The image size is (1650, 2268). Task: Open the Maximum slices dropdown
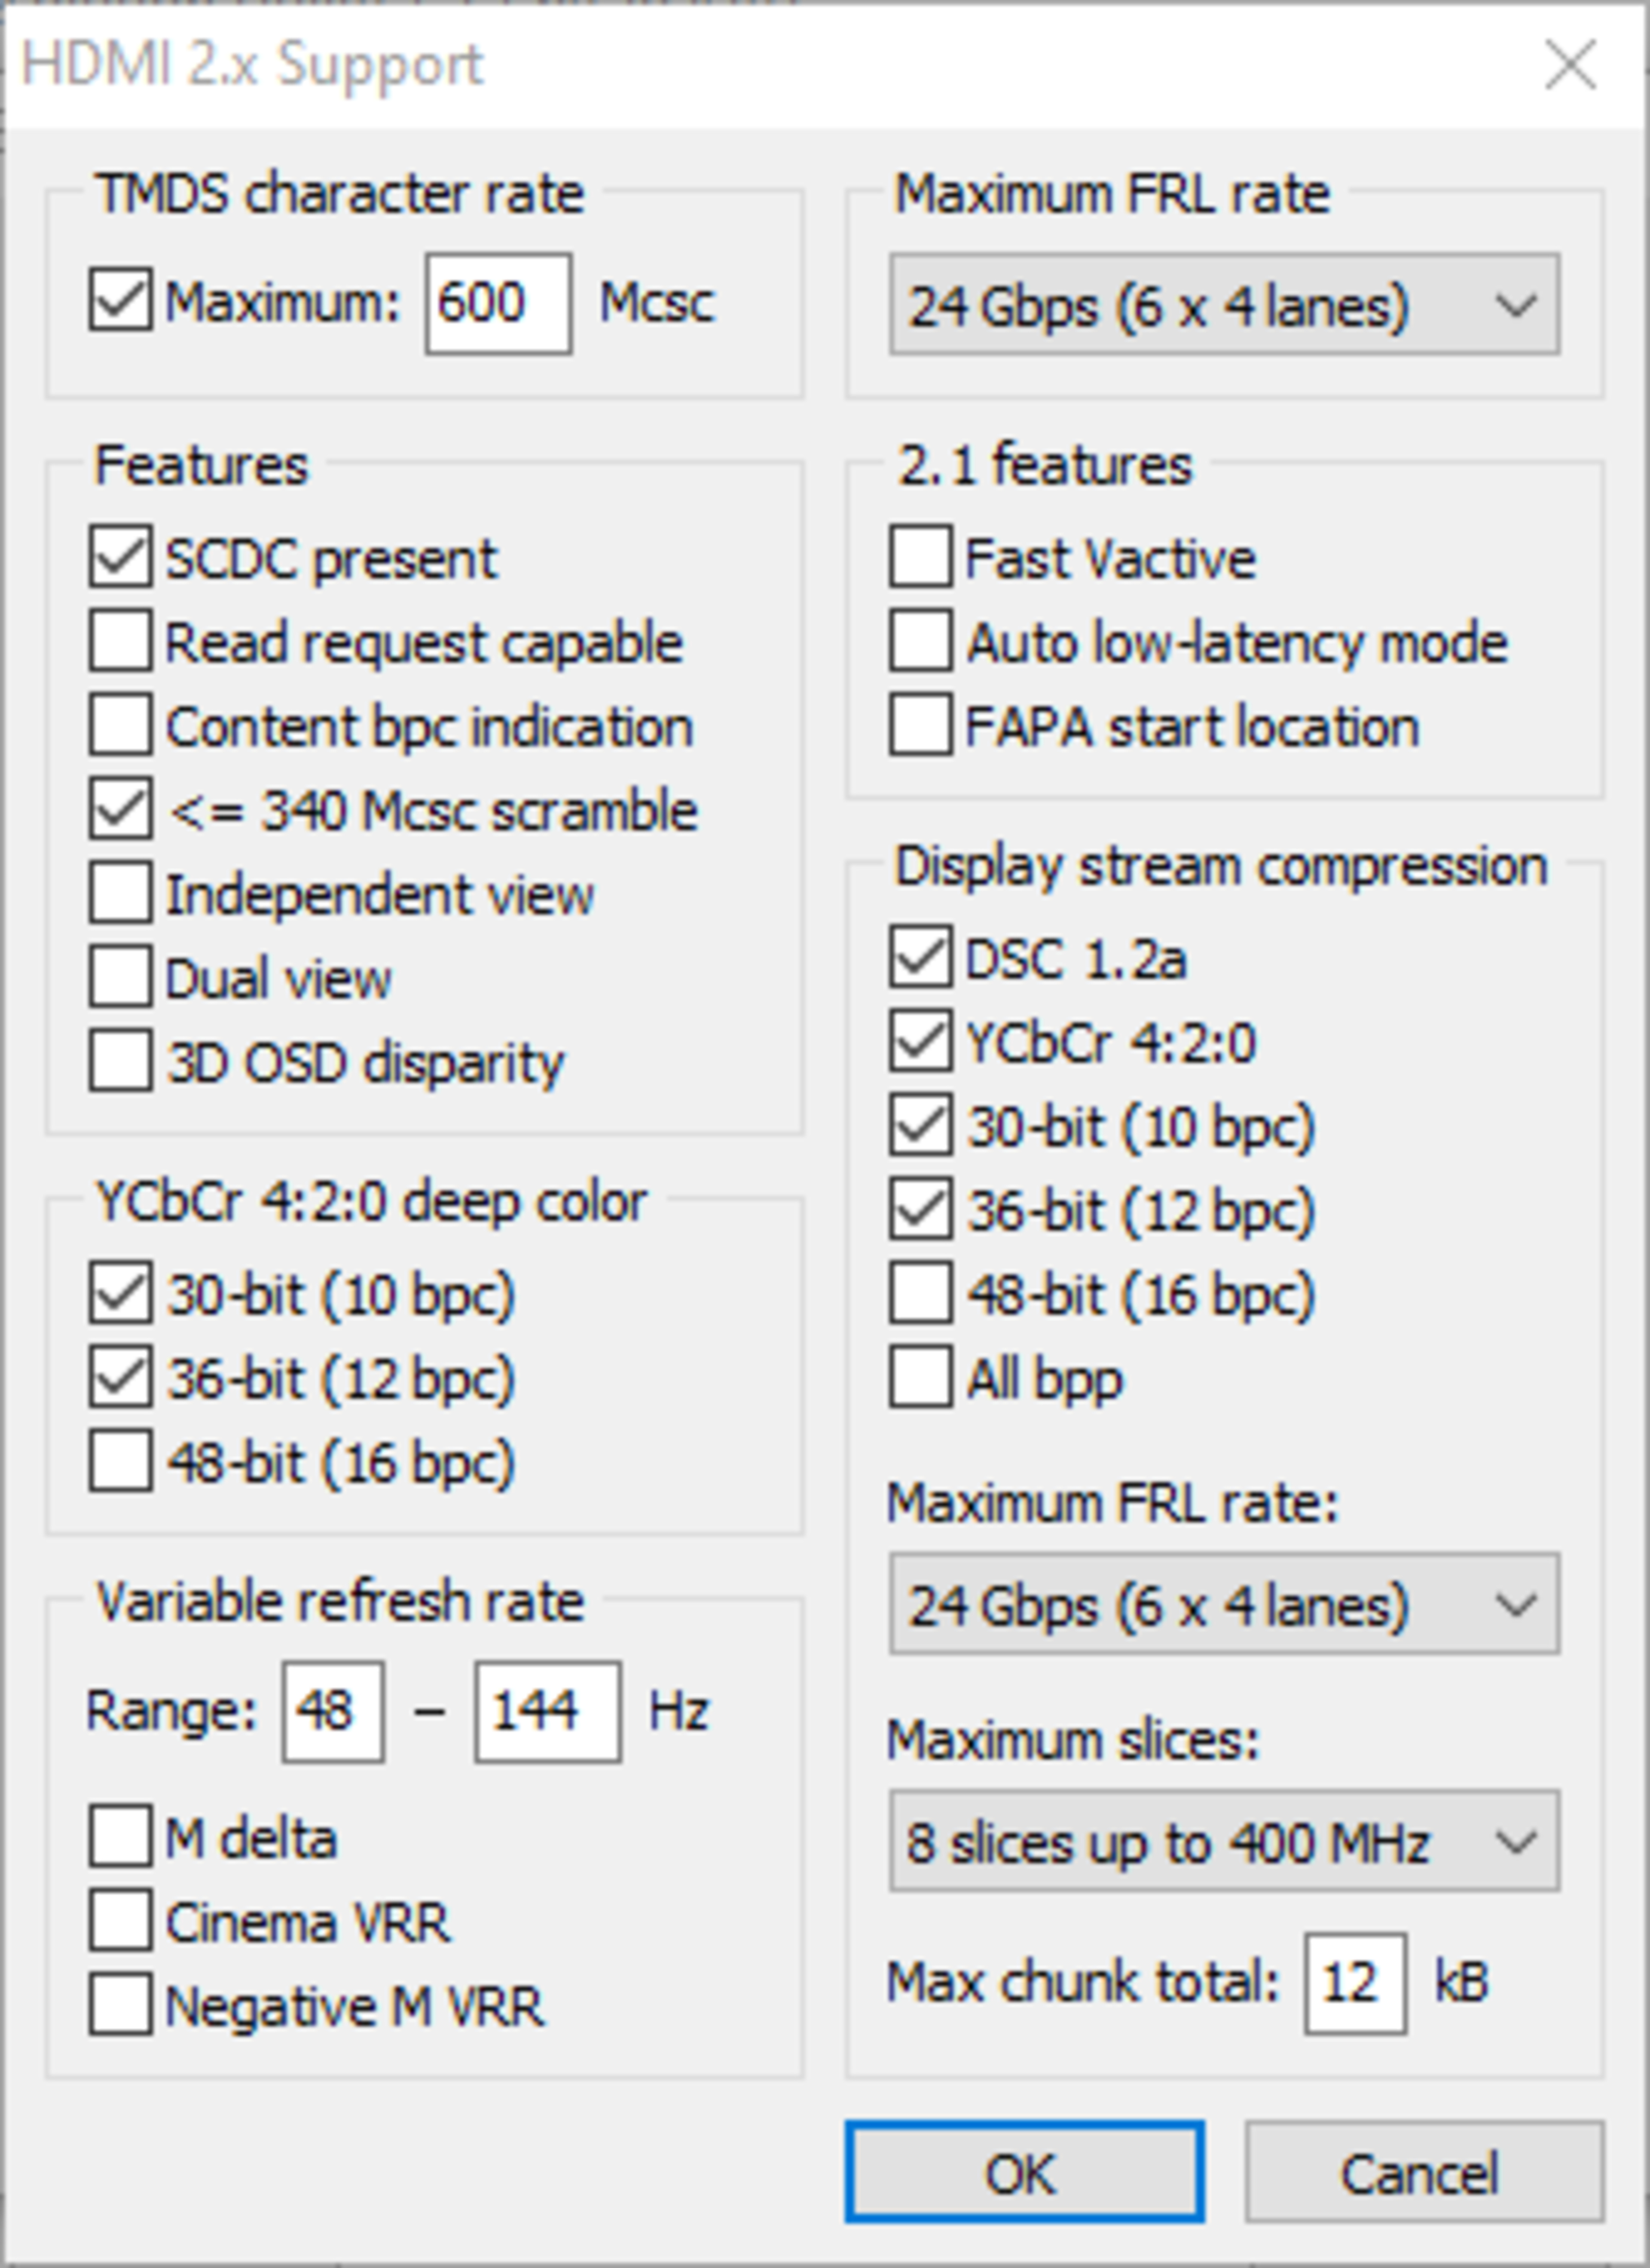click(1223, 1841)
